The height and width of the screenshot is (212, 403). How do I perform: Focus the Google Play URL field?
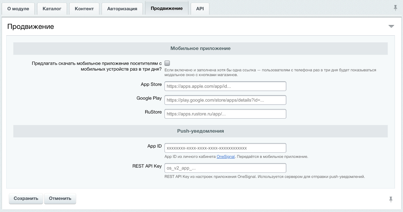point(225,100)
